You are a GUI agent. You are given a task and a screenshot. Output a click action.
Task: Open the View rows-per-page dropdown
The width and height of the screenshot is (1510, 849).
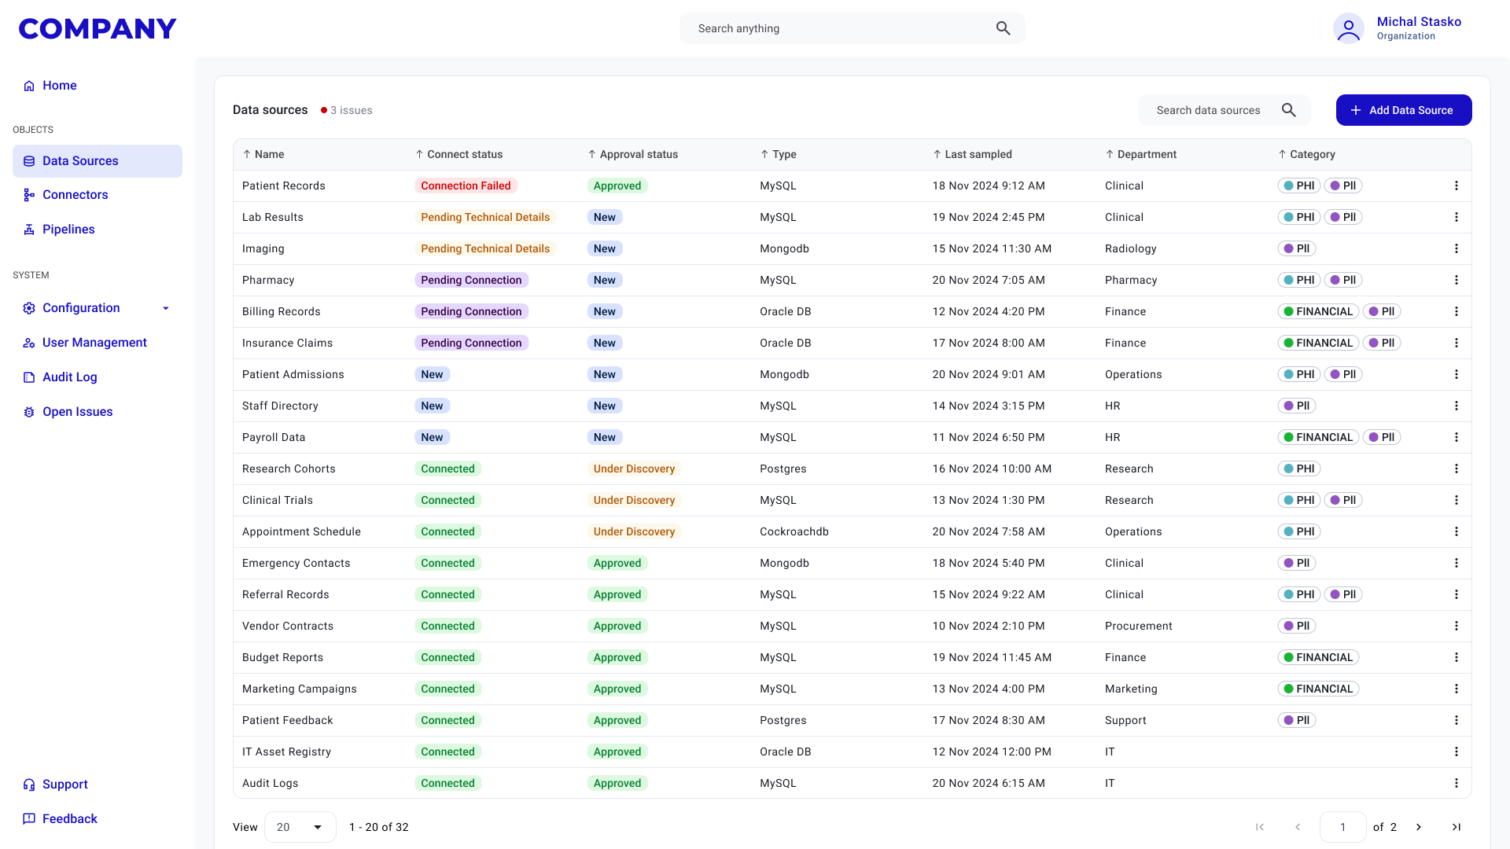point(300,827)
